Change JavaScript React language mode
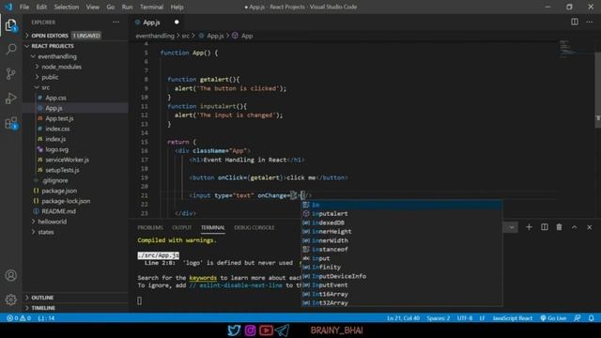 513,318
